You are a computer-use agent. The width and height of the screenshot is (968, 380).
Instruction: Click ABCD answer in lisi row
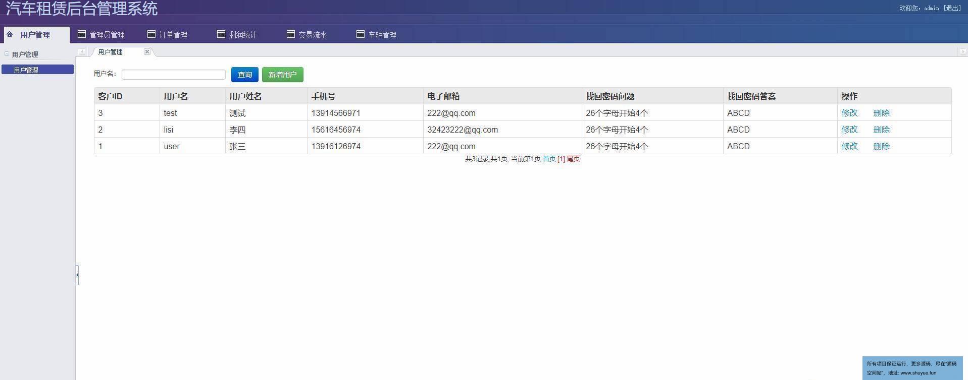point(738,130)
